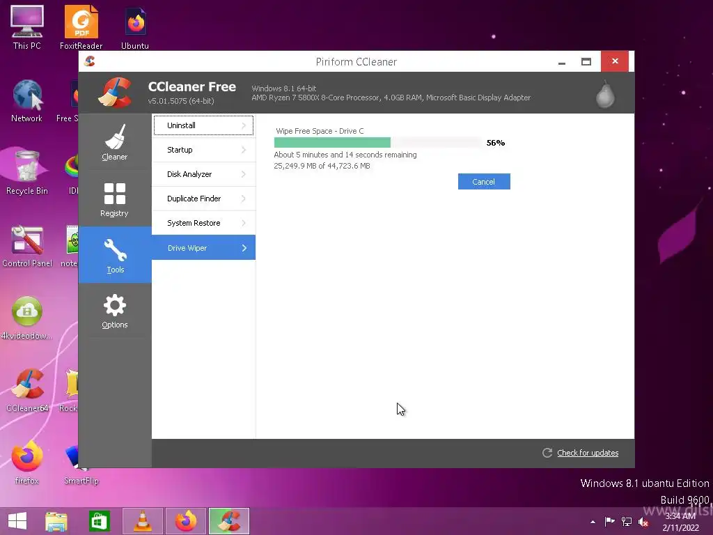Click the chevron on System Restore row
The height and width of the screenshot is (535, 713).
coord(244,223)
